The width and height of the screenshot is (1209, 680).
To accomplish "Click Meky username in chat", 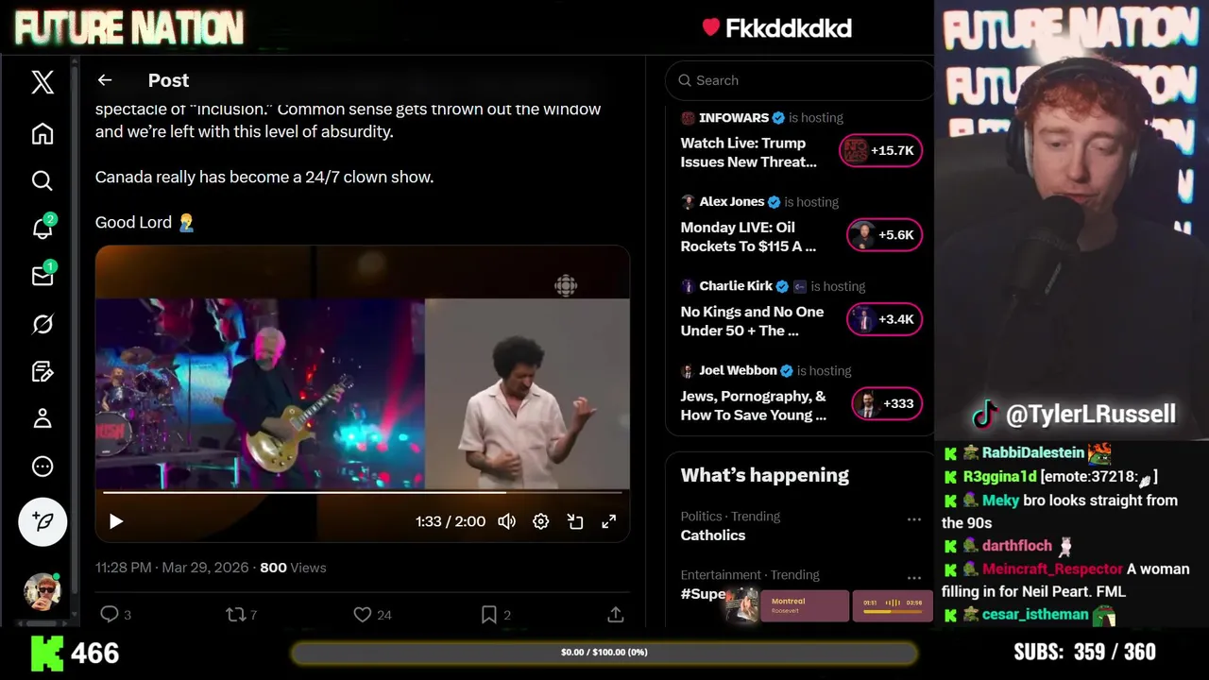I will (1000, 501).
